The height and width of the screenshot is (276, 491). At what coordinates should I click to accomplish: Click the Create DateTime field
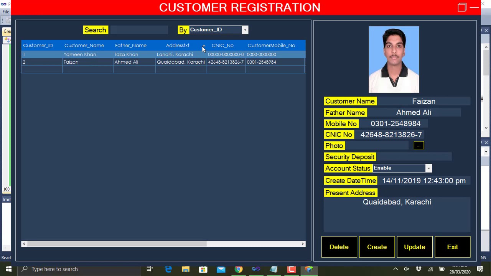coord(424,181)
